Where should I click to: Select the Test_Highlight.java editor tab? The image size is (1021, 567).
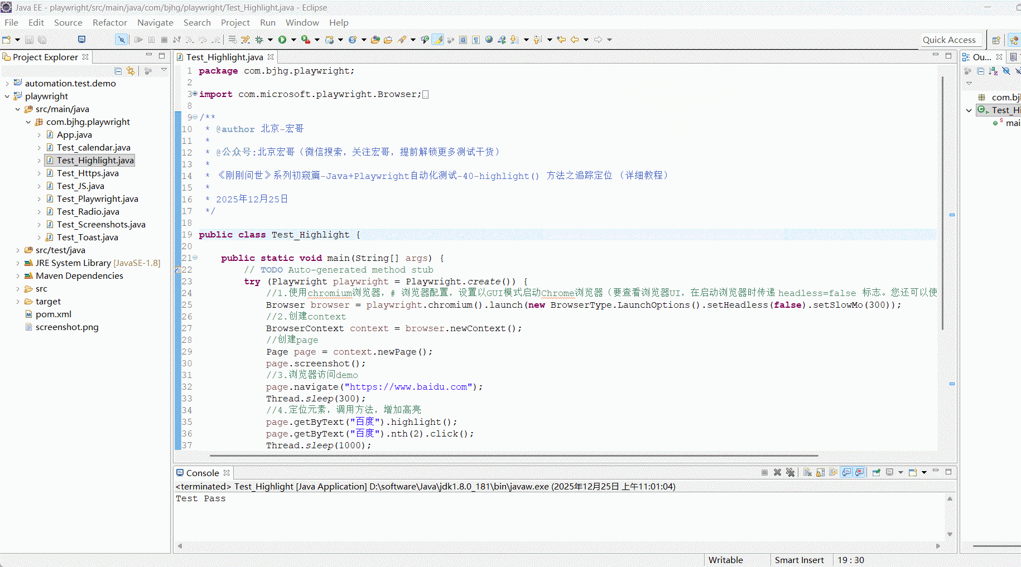pos(225,57)
